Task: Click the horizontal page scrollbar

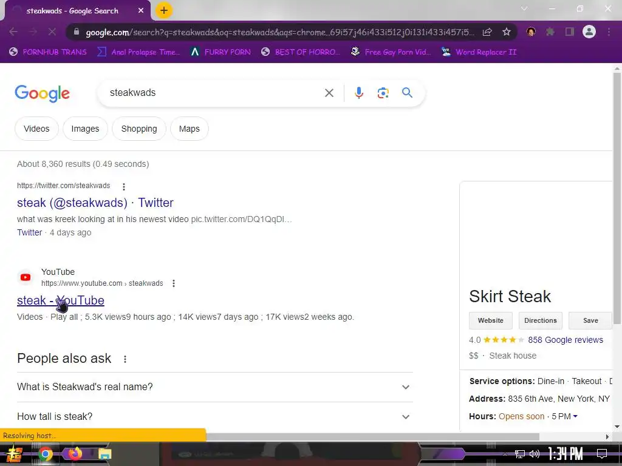Action: (372, 436)
